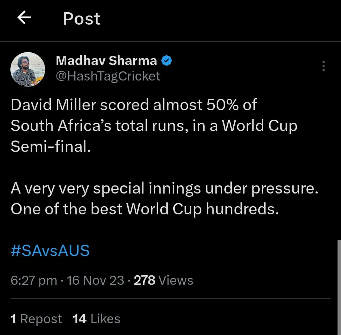
Task: Click the word Views beside 278
Action: pos(176,280)
